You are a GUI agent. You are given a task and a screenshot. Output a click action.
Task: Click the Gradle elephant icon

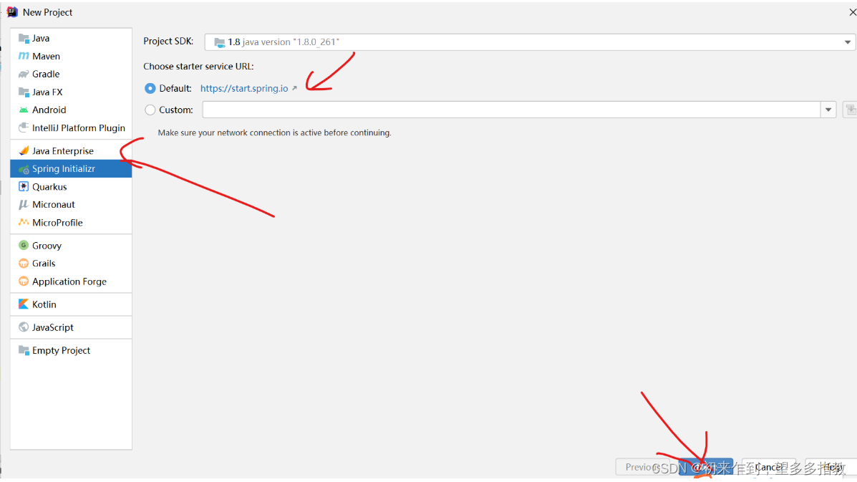click(x=24, y=74)
